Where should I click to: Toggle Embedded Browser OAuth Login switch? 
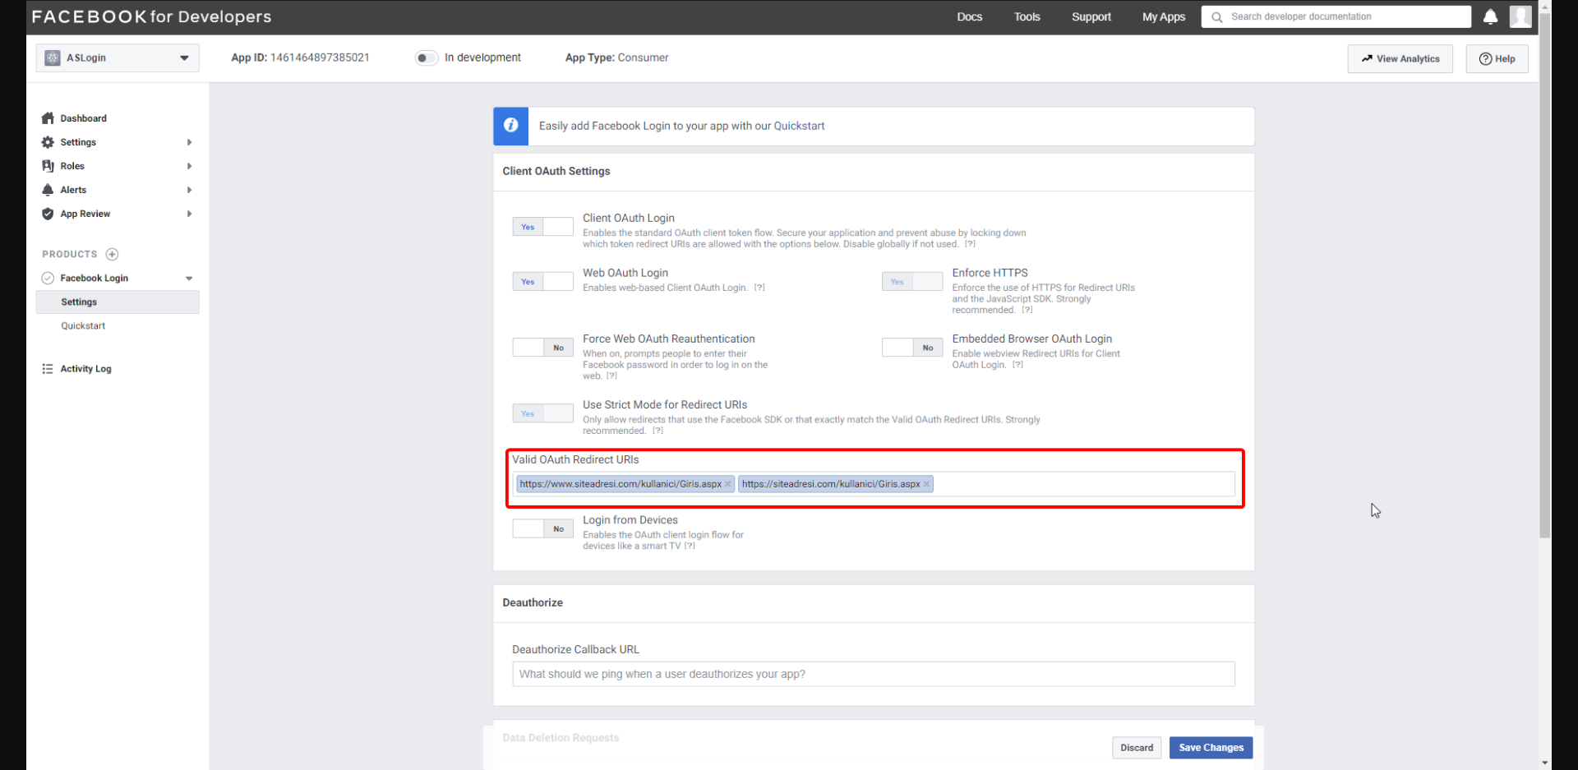pos(912,348)
